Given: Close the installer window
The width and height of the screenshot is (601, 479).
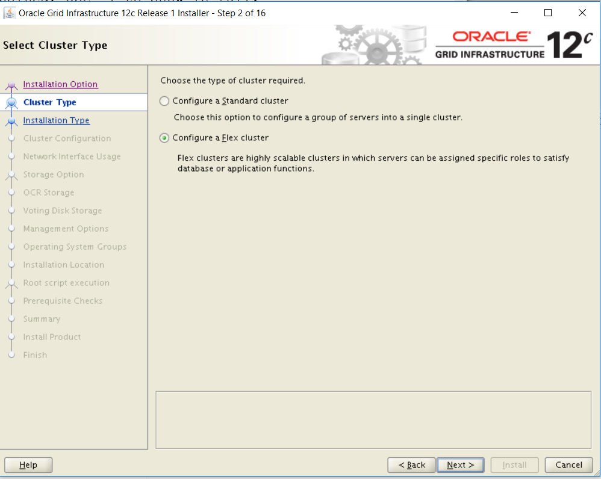Looking at the screenshot, I should [x=582, y=13].
